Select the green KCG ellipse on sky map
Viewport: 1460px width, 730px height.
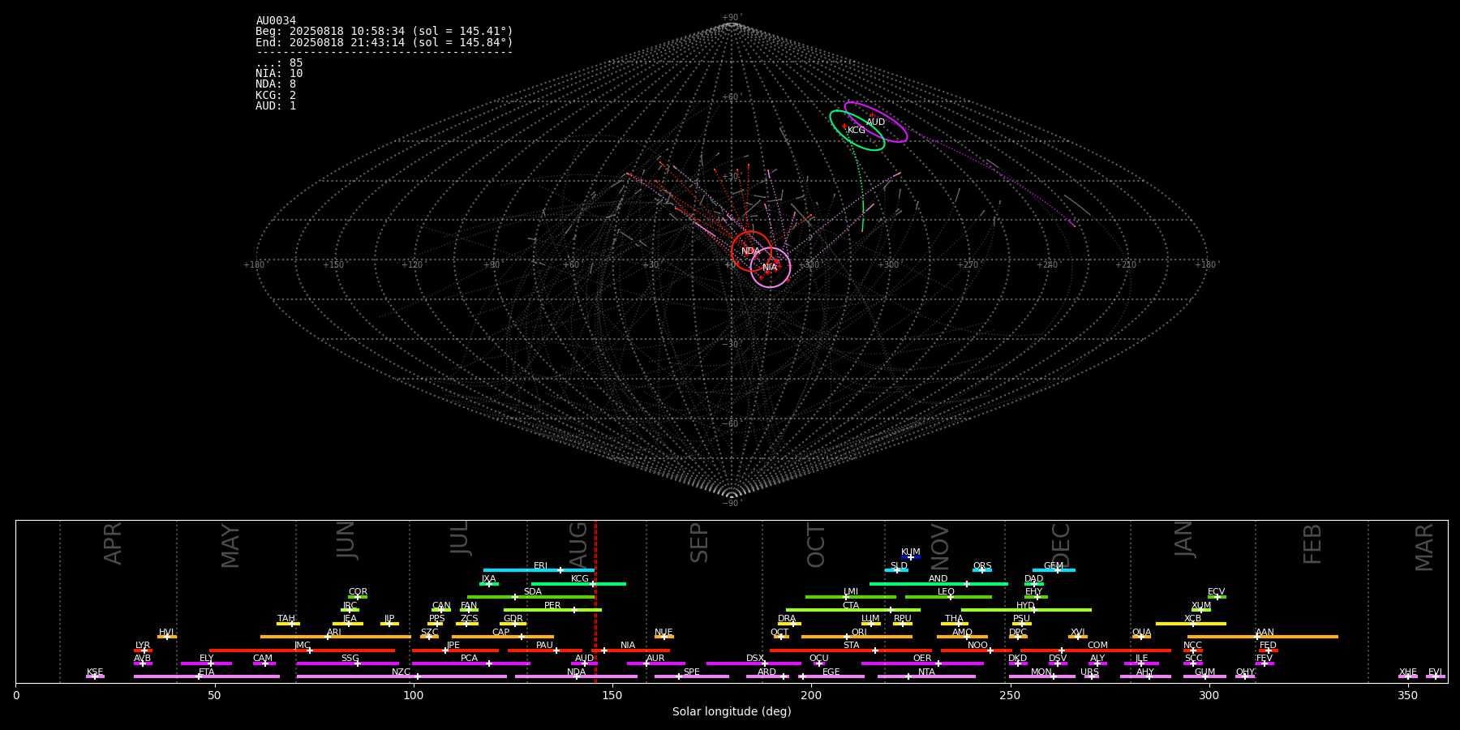click(x=857, y=131)
